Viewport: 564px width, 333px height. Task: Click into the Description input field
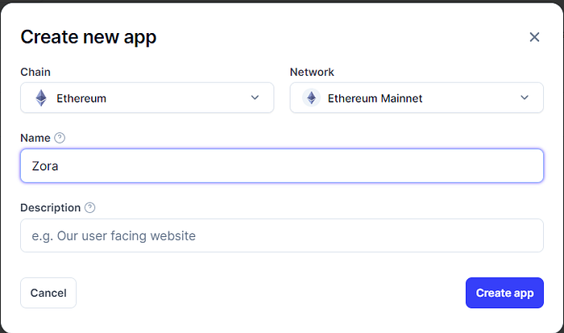point(282,235)
